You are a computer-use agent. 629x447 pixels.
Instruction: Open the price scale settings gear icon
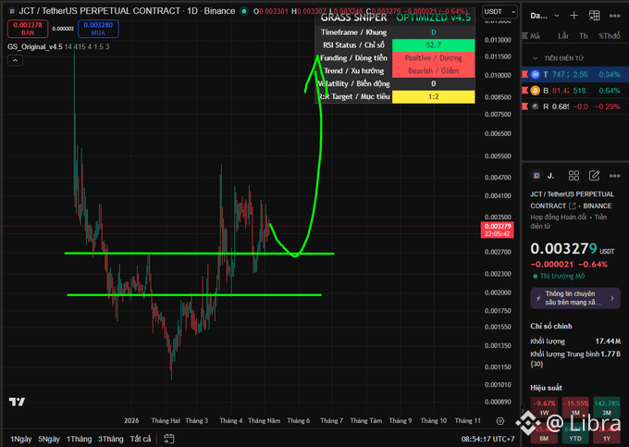[499, 421]
